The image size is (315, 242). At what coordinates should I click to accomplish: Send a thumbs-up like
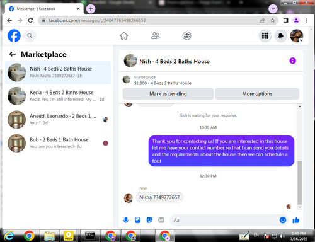[x=296, y=220]
